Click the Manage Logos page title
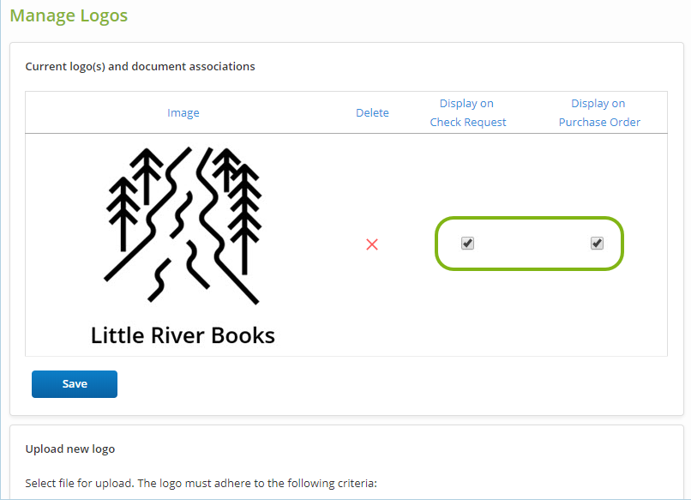The image size is (691, 500). point(69,16)
